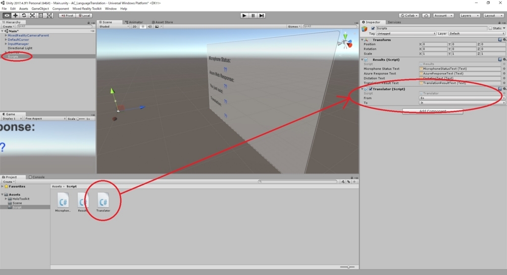This screenshot has height=275, width=507.
Task: Toggle scene lighting sun icon
Action: pos(143,27)
